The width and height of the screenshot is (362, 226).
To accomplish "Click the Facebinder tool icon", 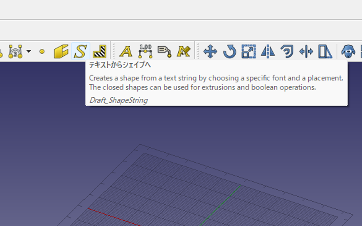I will tap(61, 52).
